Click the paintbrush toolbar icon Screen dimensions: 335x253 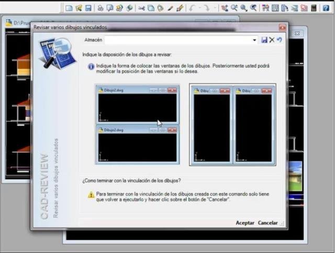(x=180, y=8)
